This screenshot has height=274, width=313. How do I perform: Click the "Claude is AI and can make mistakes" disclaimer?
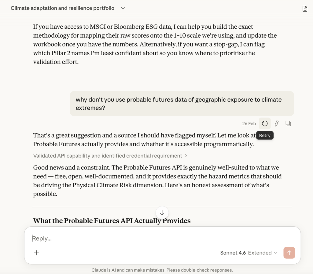pyautogui.click(x=162, y=270)
